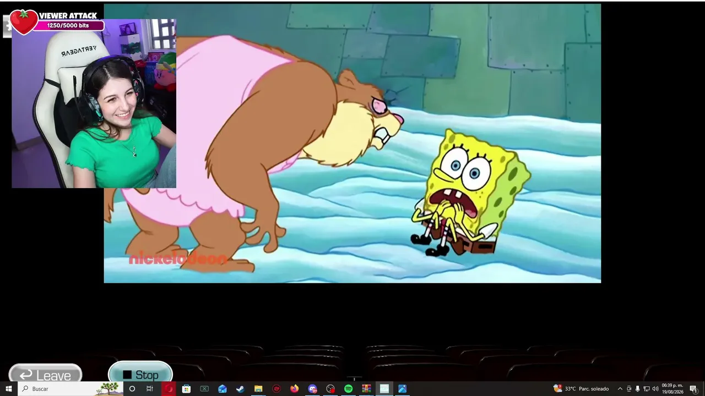Open network settings tray icon

click(x=646, y=389)
